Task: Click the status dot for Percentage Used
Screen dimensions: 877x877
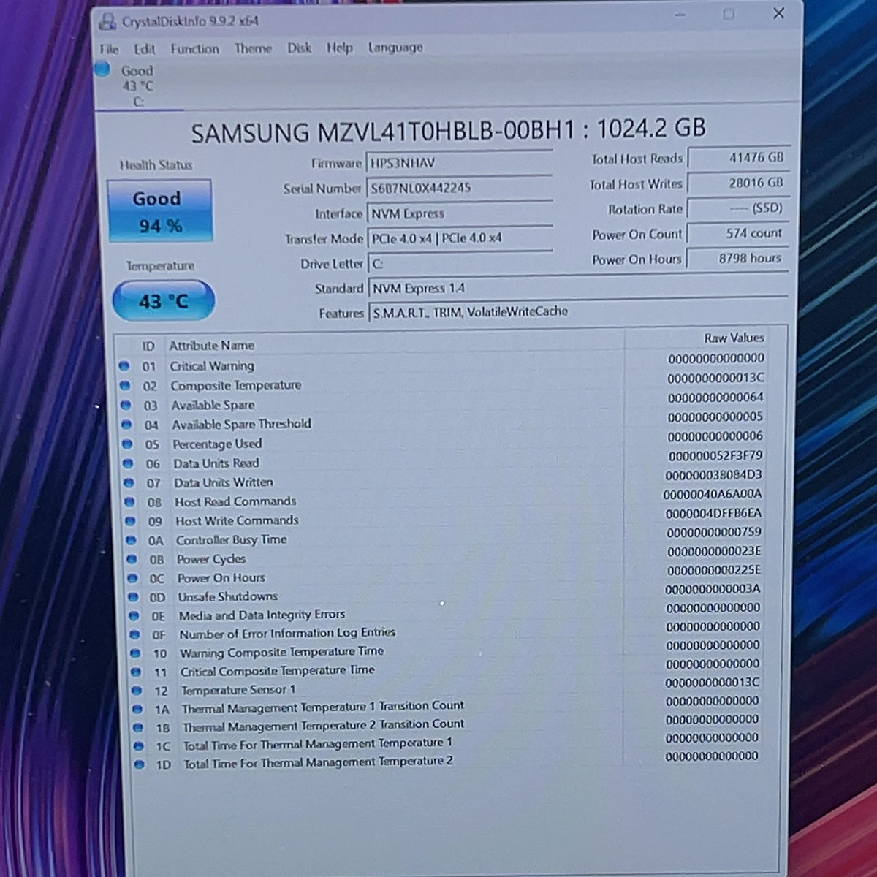Action: [x=127, y=444]
